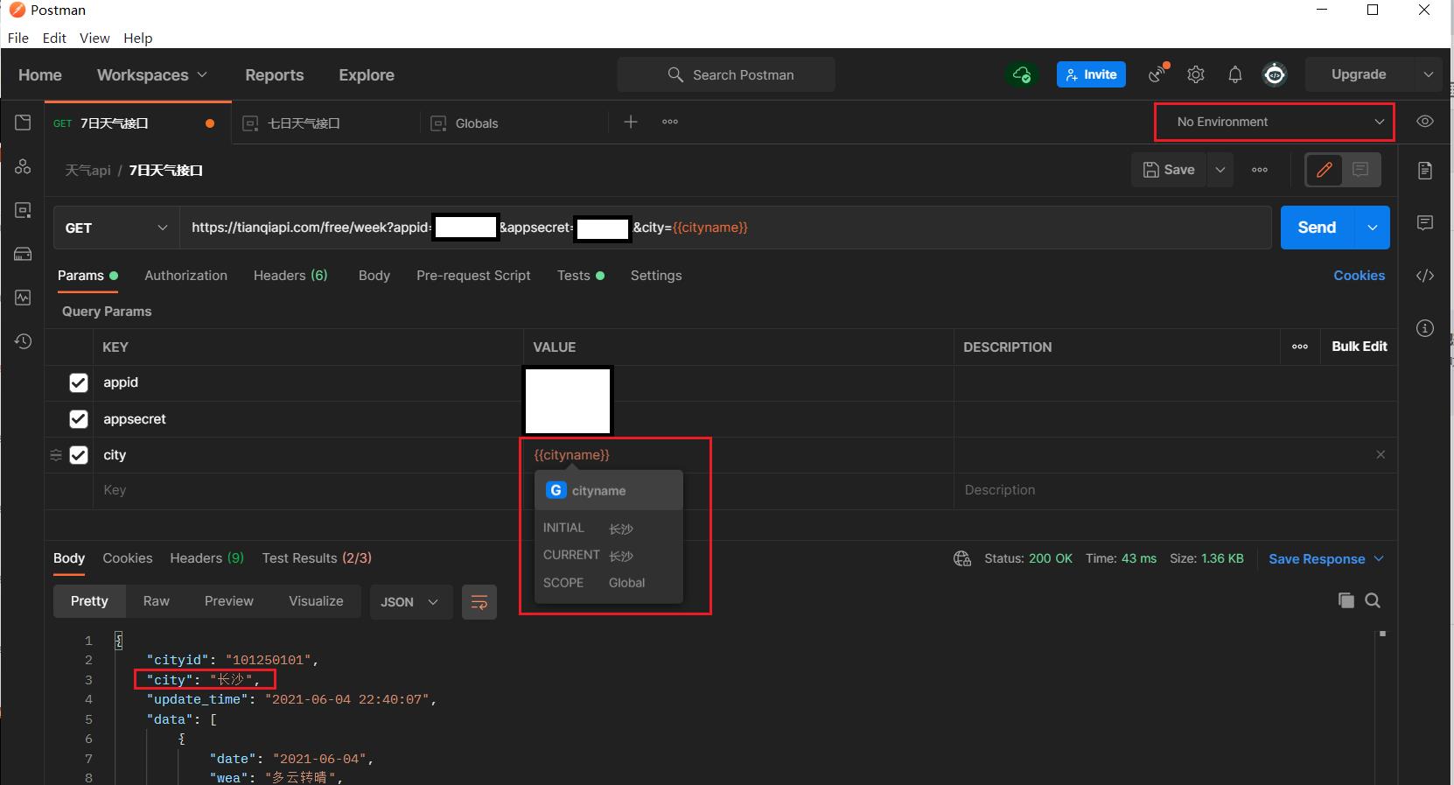Viewport: 1454px width, 785px height.
Task: Open request Info icon in right sidebar
Action: pos(1425,328)
